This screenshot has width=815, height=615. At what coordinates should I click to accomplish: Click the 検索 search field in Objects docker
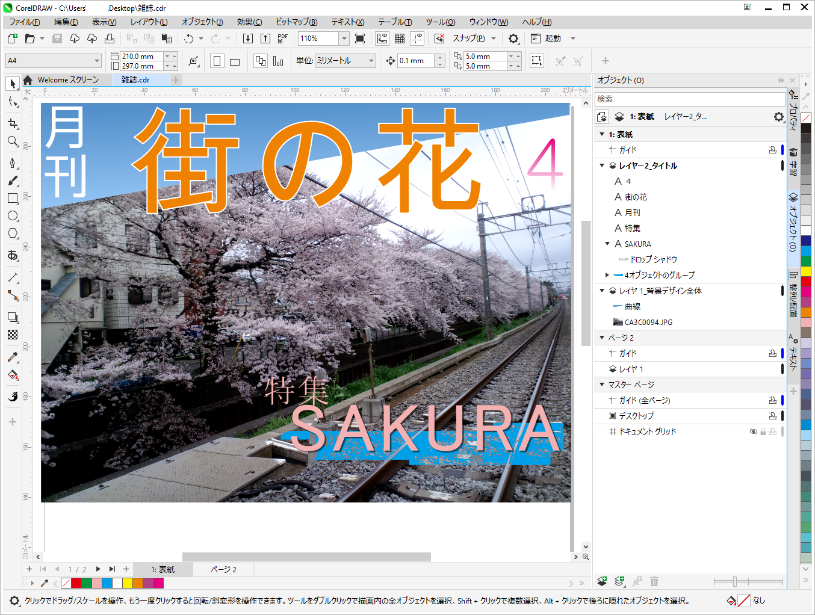coord(690,99)
